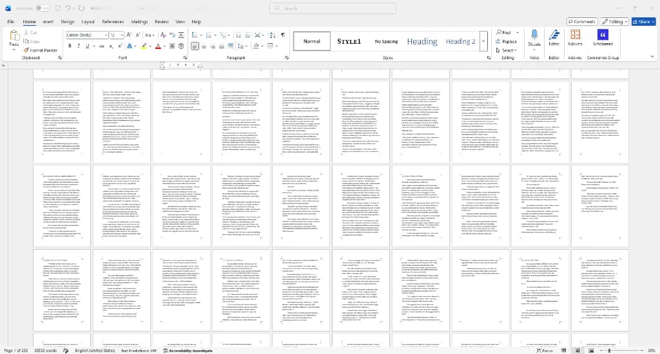The height and width of the screenshot is (354, 660).
Task: Apply the red font color
Action: [159, 46]
